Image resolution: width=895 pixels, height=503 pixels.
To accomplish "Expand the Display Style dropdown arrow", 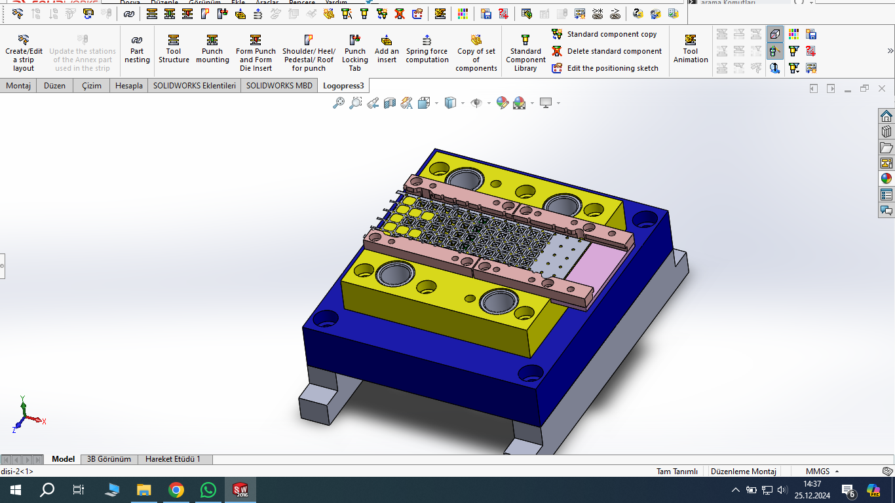I will pos(463,103).
